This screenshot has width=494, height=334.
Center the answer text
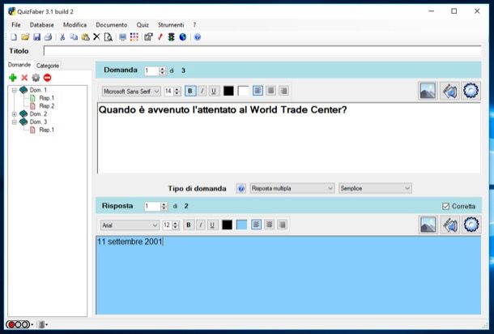(269, 225)
